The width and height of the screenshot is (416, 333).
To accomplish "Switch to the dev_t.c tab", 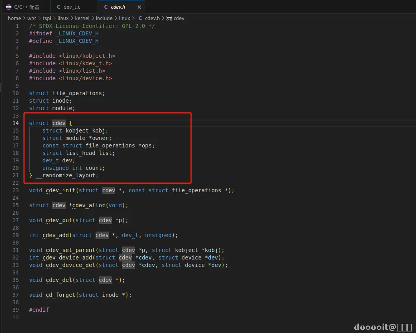I will point(72,7).
